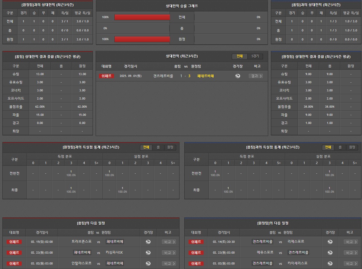
Task: Open 비교 for 페네르바체 vs 카심파사SK
Action: (x=169, y=253)
